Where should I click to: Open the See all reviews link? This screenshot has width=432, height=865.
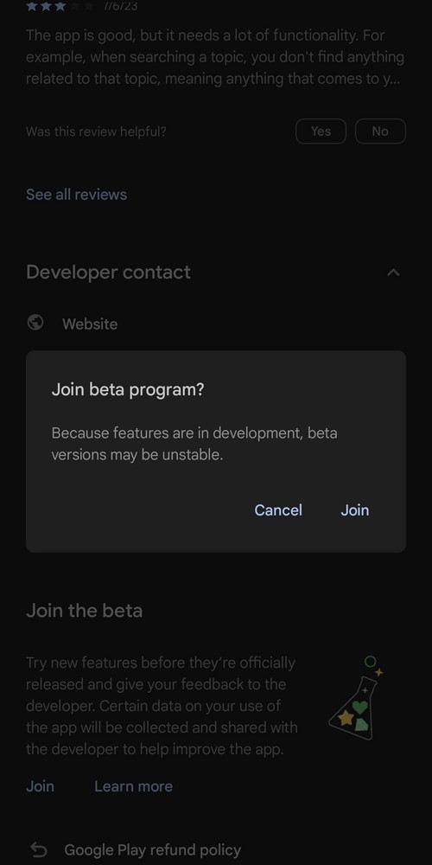point(77,194)
